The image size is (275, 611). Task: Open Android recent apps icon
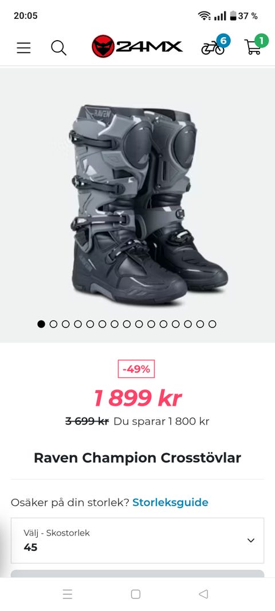(x=68, y=594)
